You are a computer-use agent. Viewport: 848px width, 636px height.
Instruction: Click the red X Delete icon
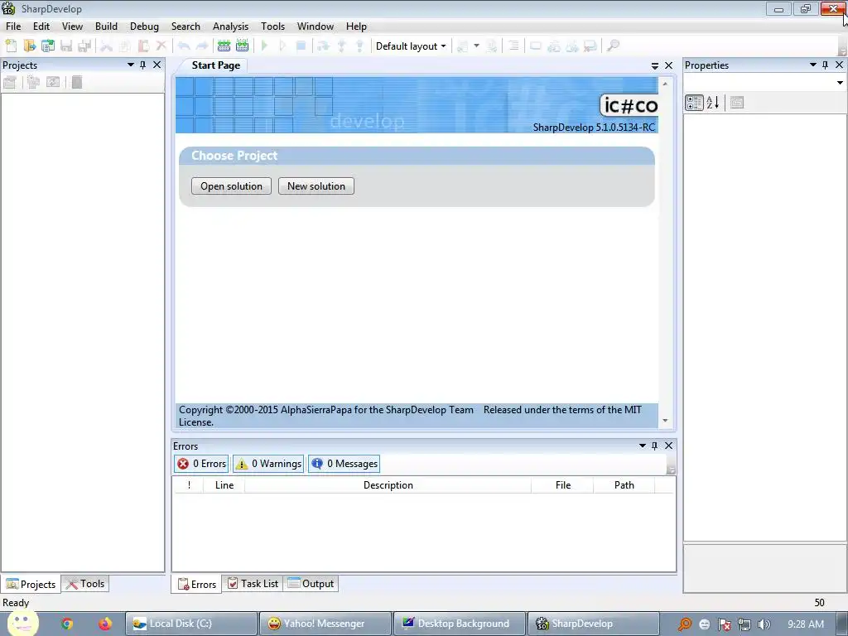(161, 46)
